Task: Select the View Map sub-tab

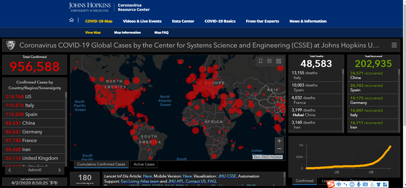Action: pos(93,32)
